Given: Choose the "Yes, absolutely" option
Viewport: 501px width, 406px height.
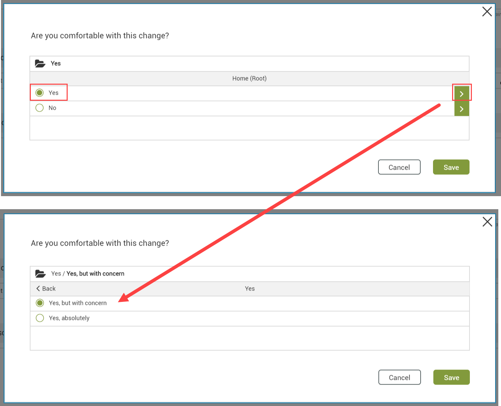Looking at the screenshot, I should [40, 318].
